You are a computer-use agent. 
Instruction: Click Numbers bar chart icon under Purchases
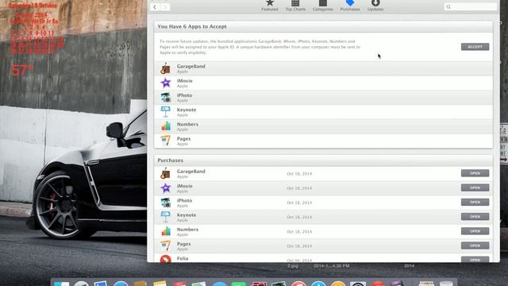(x=166, y=231)
